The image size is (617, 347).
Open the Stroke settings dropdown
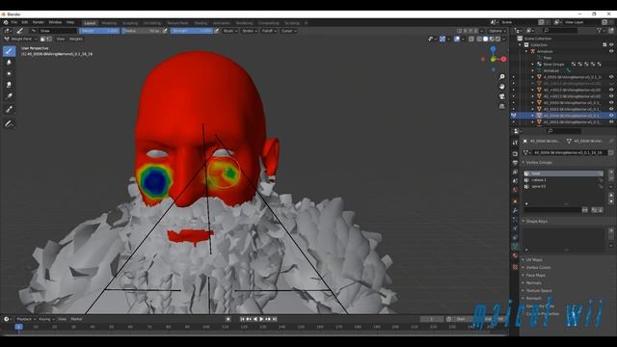tap(250, 31)
